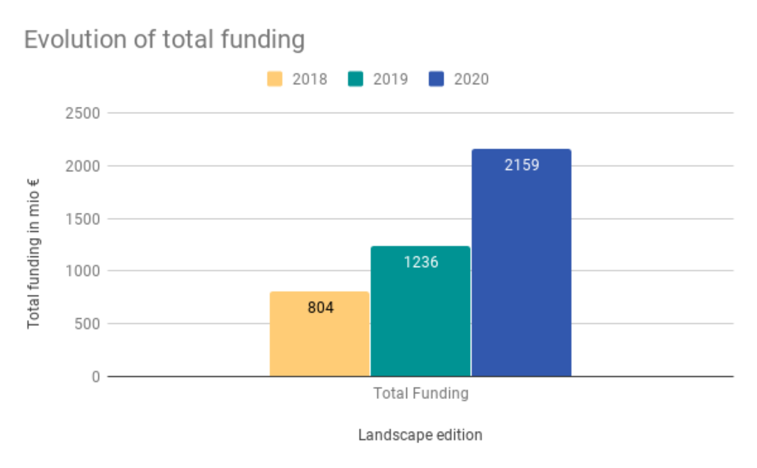Image resolution: width=757 pixels, height=468 pixels.
Task: Click the data label 804
Action: coord(320,308)
